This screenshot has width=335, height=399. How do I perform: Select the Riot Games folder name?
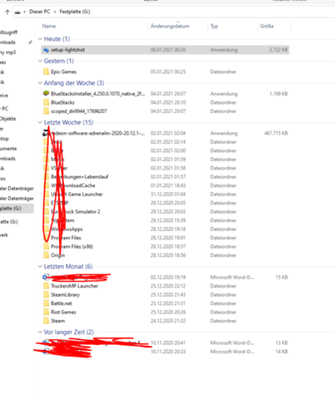click(x=63, y=312)
